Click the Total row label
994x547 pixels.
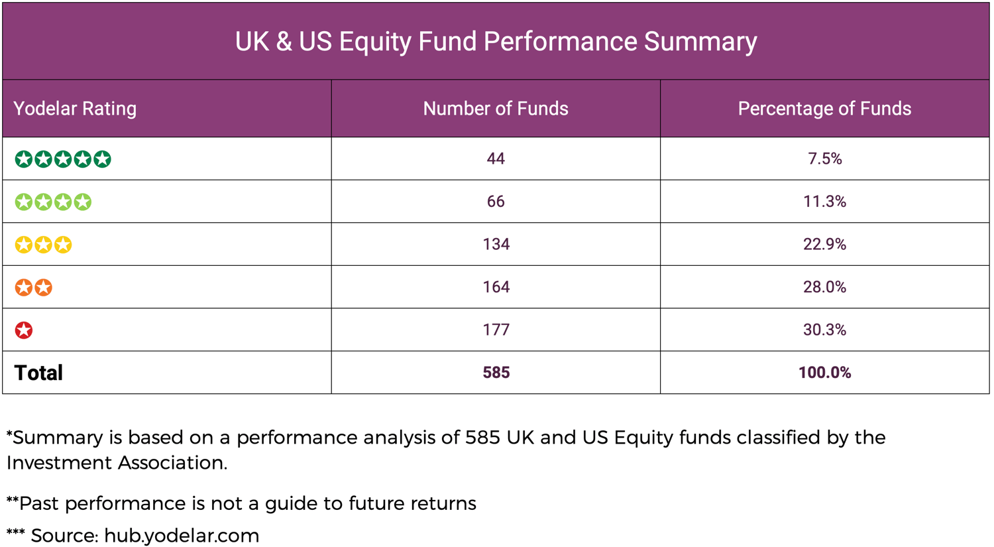pos(38,373)
